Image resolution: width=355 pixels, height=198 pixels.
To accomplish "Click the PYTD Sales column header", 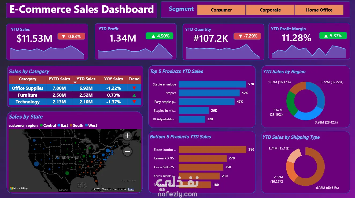I will pyautogui.click(x=59, y=79).
